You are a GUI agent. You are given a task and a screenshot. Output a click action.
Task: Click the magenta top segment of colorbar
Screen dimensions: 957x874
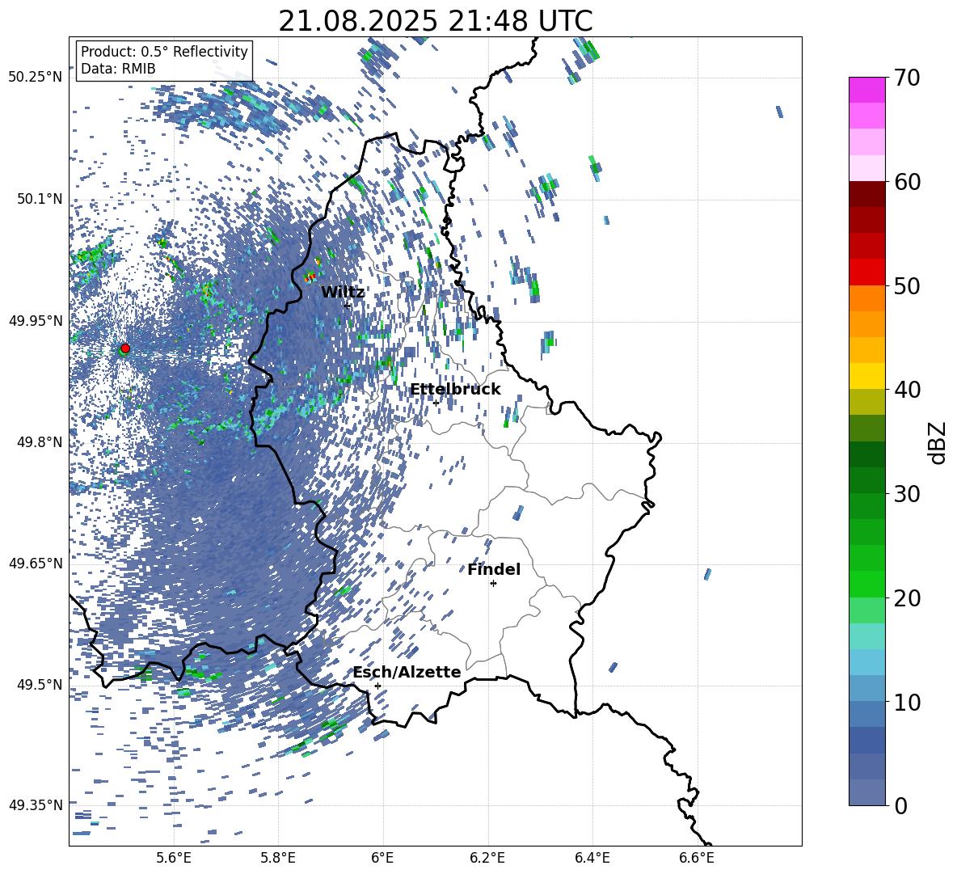click(x=866, y=90)
